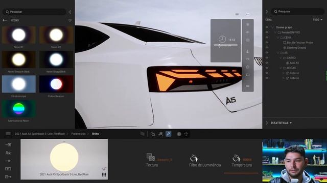Viewport: 327px width, 183px height.
Task: Open the second left dock icon below Import
Action: (8, 153)
